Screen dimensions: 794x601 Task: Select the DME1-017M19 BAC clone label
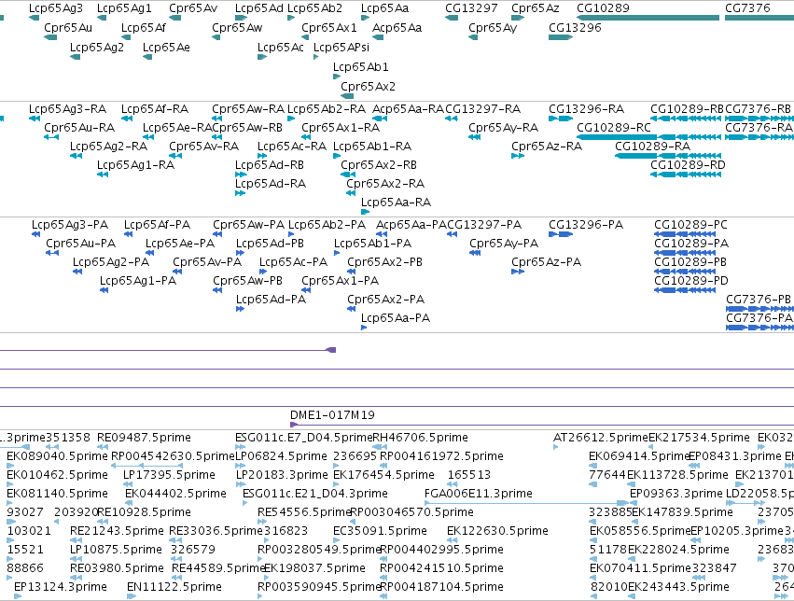pos(333,415)
